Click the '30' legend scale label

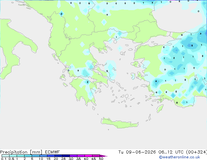71,159
